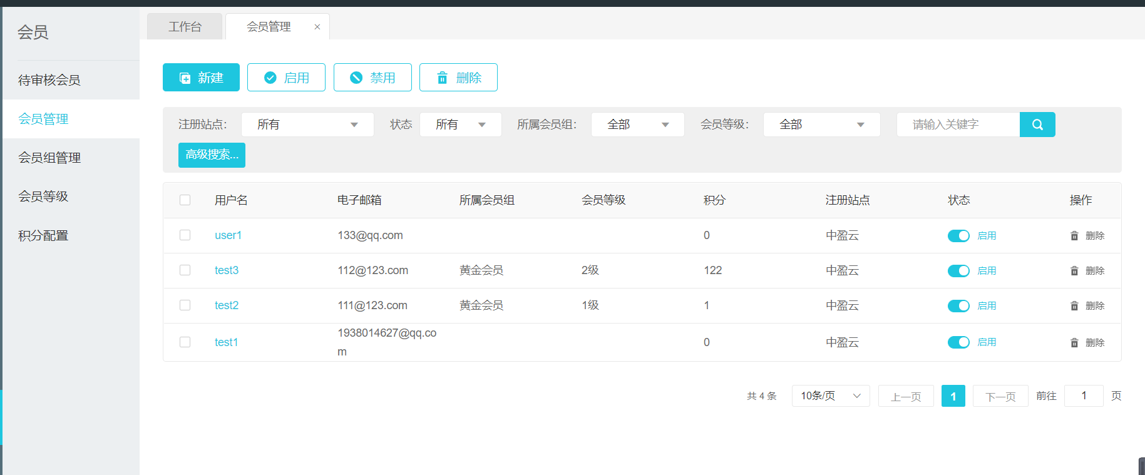Click the 新建 button with plus icon

201,78
